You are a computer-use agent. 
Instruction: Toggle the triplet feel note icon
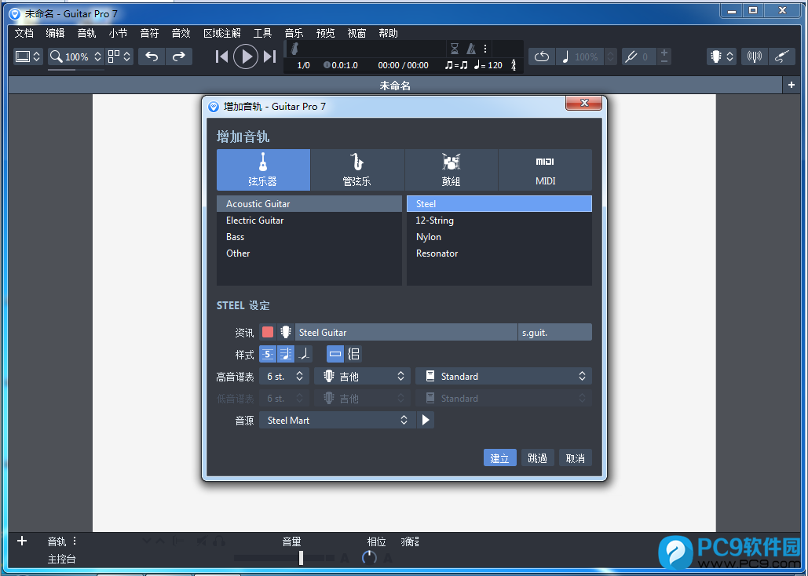coord(456,65)
